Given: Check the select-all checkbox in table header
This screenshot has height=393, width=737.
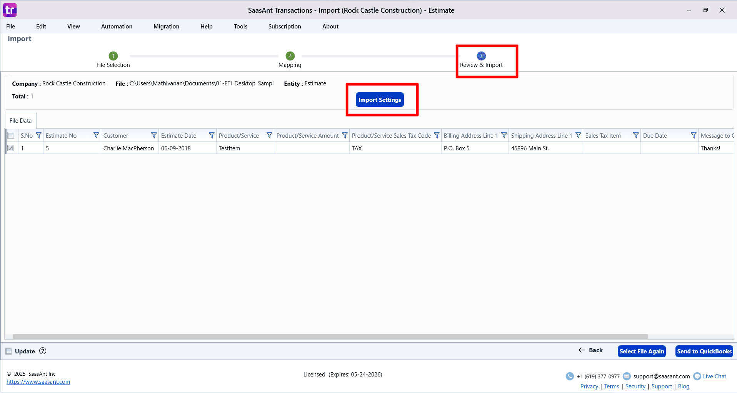Looking at the screenshot, I should (x=10, y=135).
